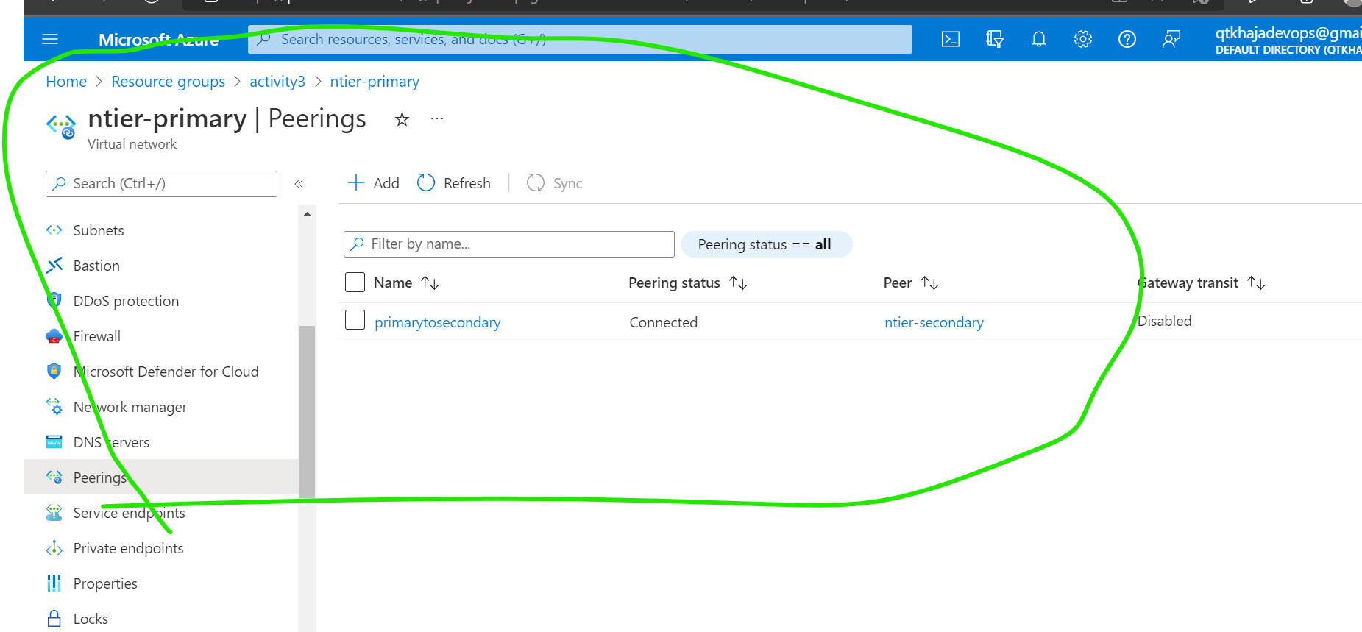Launch Cloud Shell from the top bar
Image resolution: width=1362 pixels, height=632 pixels.
[x=950, y=39]
